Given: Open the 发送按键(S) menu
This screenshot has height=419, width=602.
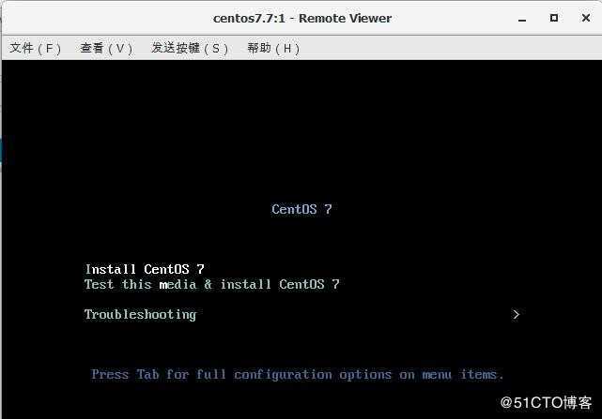Looking at the screenshot, I should (190, 49).
